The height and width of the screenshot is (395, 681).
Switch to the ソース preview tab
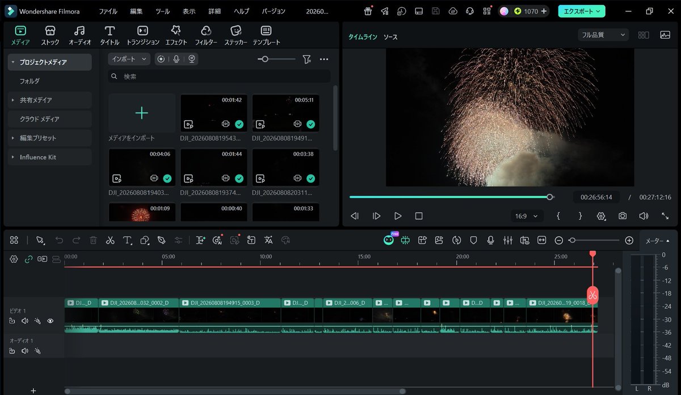click(x=390, y=37)
